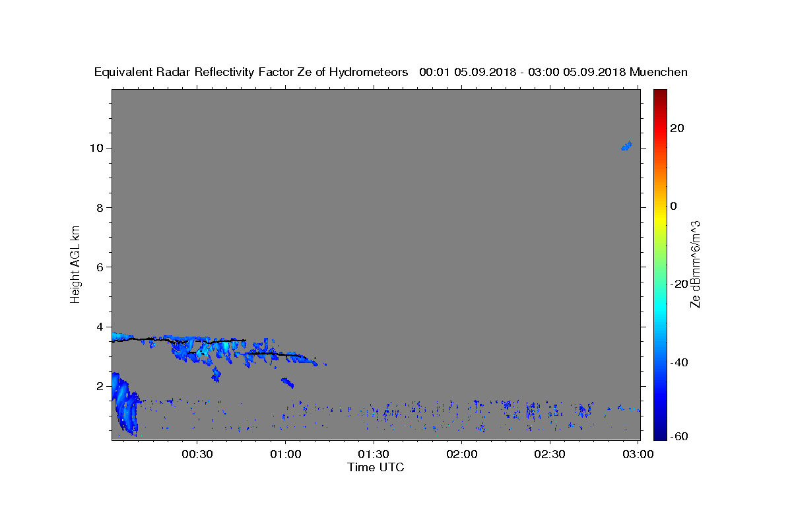Image resolution: width=792 pixels, height=528 pixels.
Task: Click the colorbar value -20
Action: (x=680, y=284)
